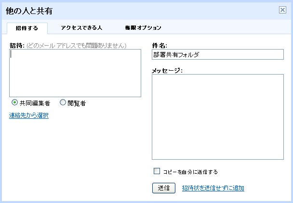Open the アクセスできる人 tab

coord(81,28)
